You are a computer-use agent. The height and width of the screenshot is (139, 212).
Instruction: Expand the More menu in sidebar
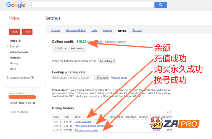point(14,69)
